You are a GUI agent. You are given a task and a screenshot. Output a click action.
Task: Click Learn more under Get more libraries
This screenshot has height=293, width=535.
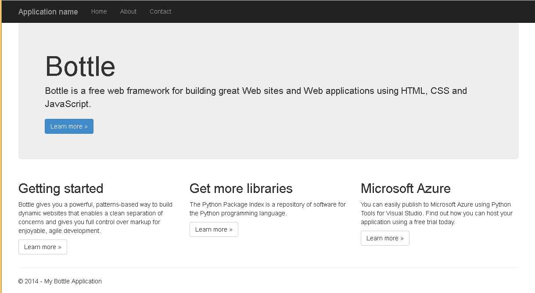(x=214, y=229)
